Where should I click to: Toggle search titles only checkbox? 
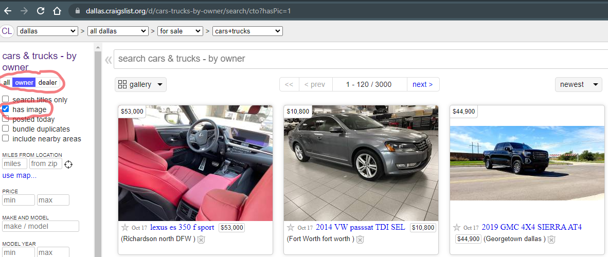point(6,99)
